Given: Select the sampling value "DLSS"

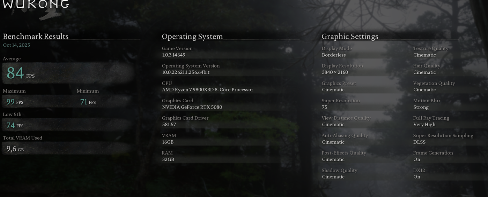Looking at the screenshot, I should click(x=419, y=142).
